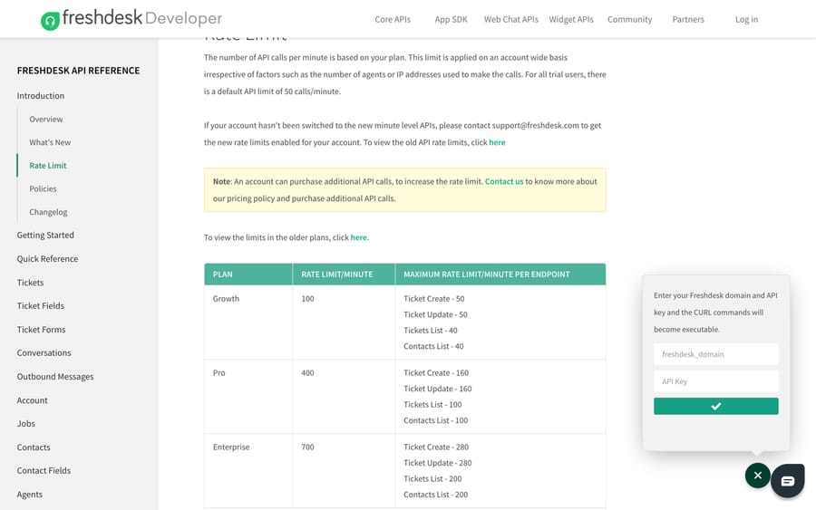Open Ticket Forms section

[x=41, y=330]
